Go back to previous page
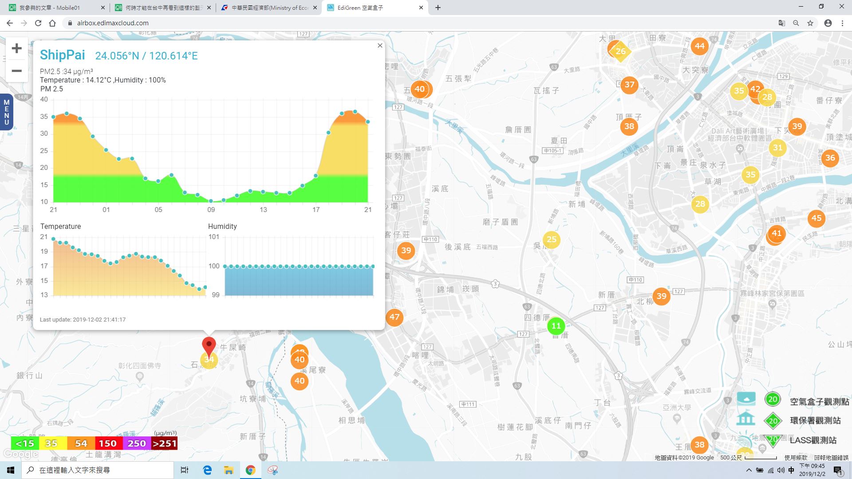 [10, 23]
